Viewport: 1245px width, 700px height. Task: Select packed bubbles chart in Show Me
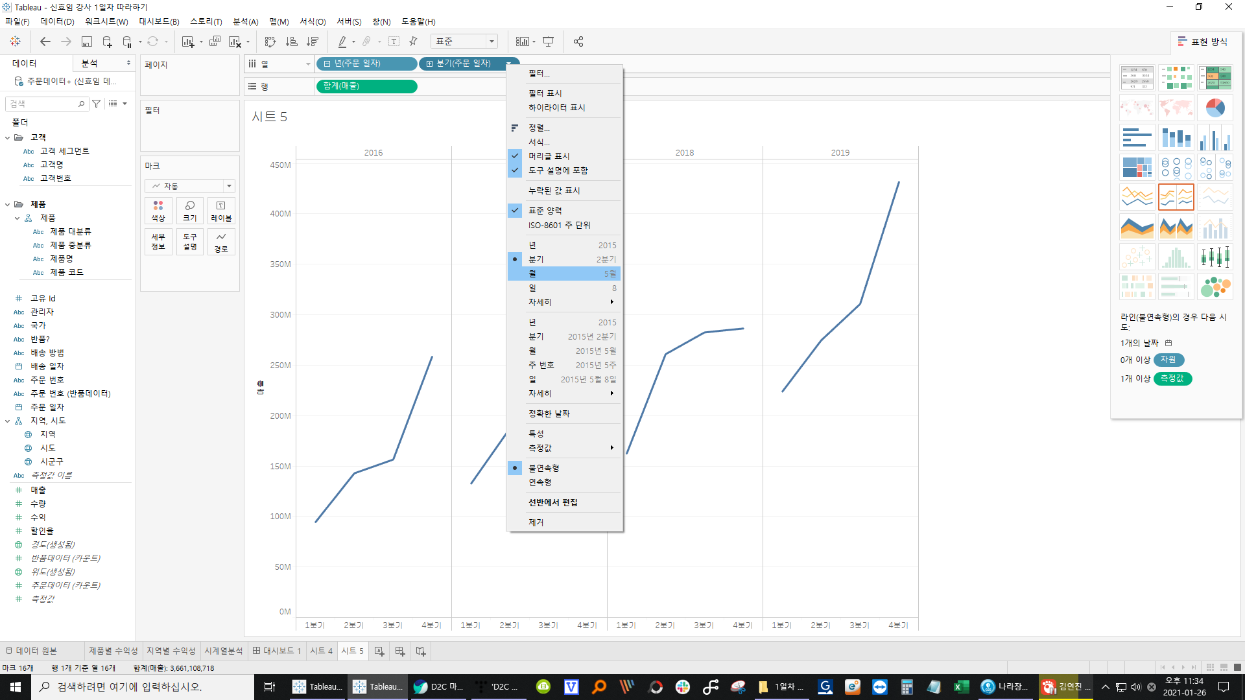click(x=1215, y=286)
